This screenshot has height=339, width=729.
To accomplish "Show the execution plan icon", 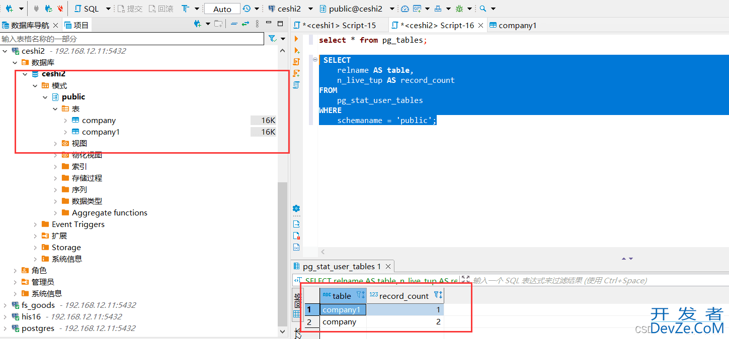I will 296,85.
